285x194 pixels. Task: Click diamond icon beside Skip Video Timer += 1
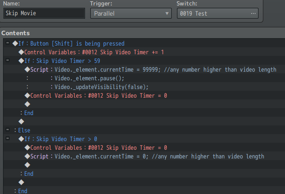pyautogui.click(x=21, y=52)
